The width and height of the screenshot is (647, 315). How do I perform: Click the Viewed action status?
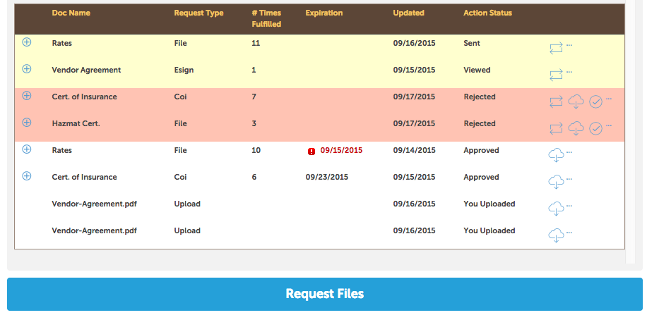477,70
